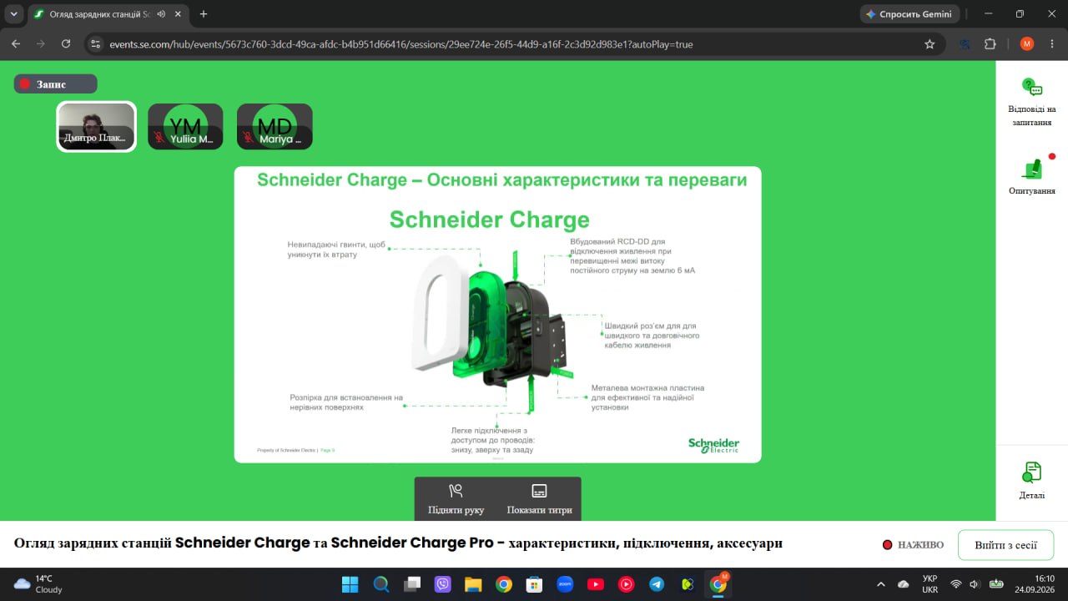
Task: Toggle the Показати титри captions control
Action: click(539, 491)
